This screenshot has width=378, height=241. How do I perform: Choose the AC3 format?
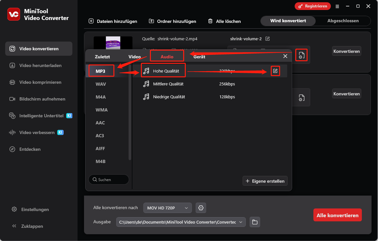pyautogui.click(x=100, y=136)
